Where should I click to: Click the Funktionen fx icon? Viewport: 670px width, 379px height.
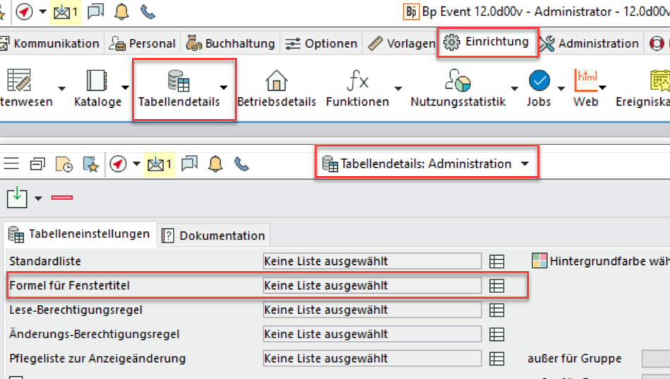click(x=357, y=81)
